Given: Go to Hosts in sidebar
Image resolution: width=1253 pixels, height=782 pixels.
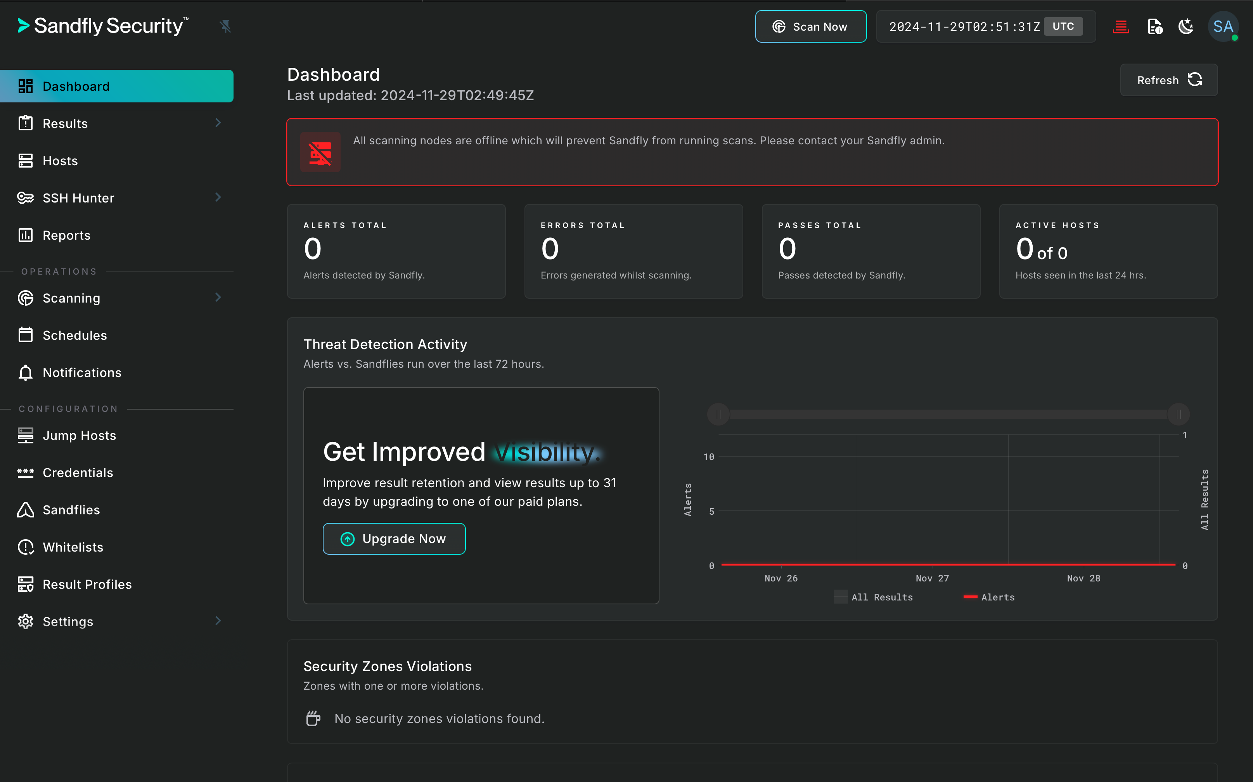Looking at the screenshot, I should point(60,161).
